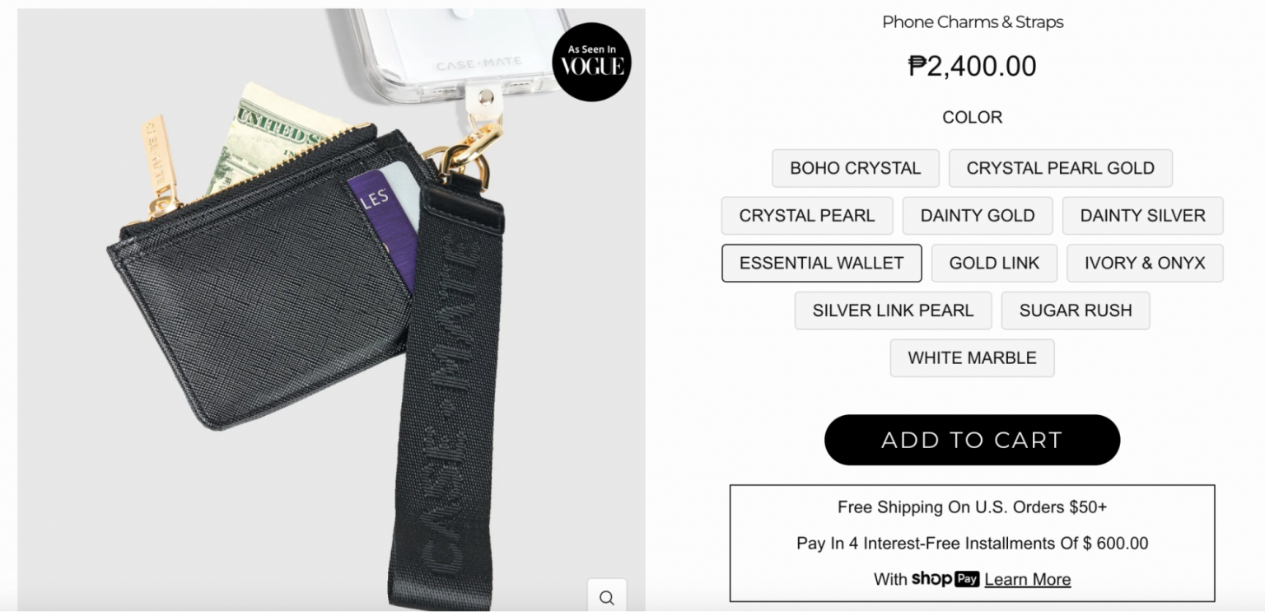Select the Ivory & Onyx option
This screenshot has height=612, width=1265.
[1144, 264]
